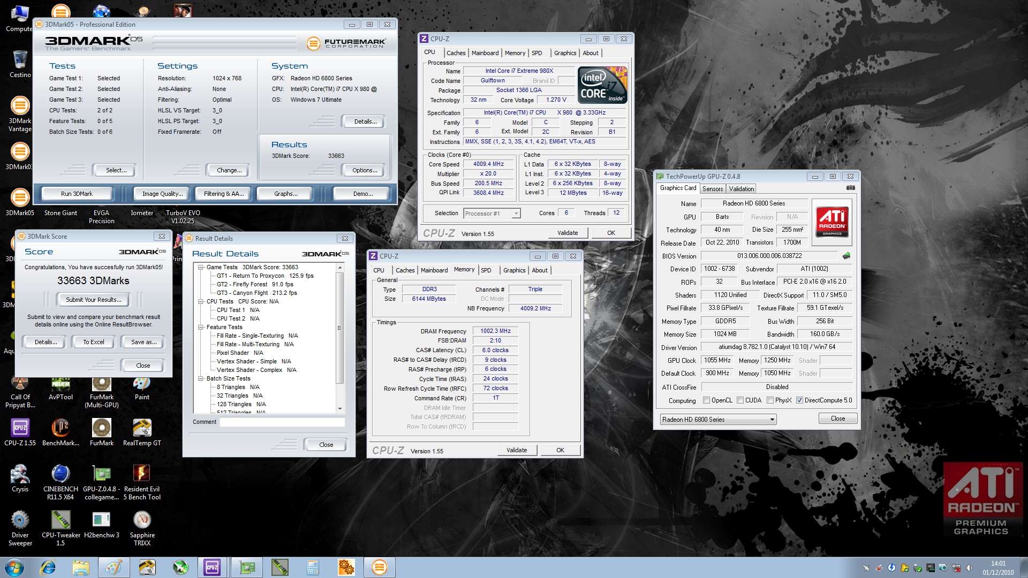Click the GPU-Z BIOS save chip icon
Viewport: 1028px width, 578px height.
tap(846, 256)
